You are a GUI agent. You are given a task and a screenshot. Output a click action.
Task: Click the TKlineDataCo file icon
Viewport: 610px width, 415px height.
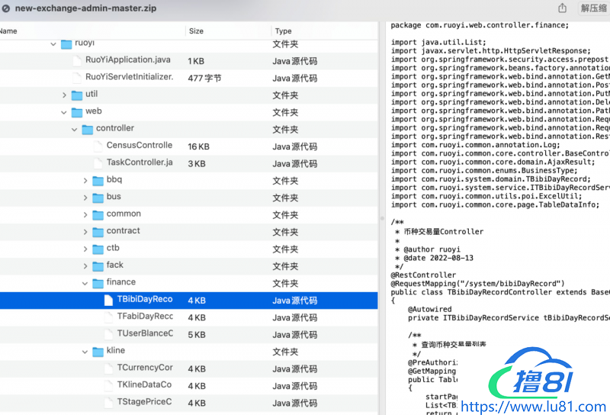tap(108, 386)
